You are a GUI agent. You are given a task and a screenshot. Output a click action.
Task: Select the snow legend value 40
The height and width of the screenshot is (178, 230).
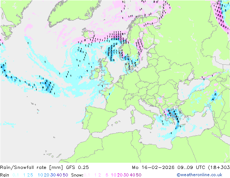pyautogui.click(x=132, y=175)
